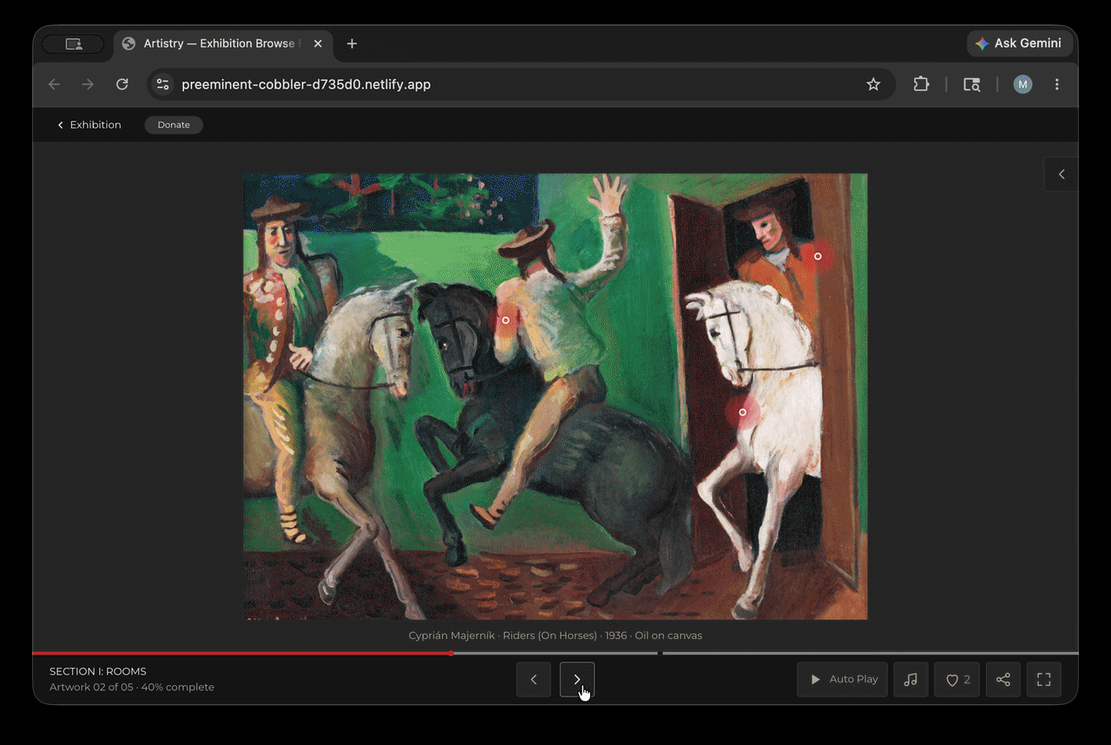
Task: Click the window controls pill at top-left
Action: point(73,43)
